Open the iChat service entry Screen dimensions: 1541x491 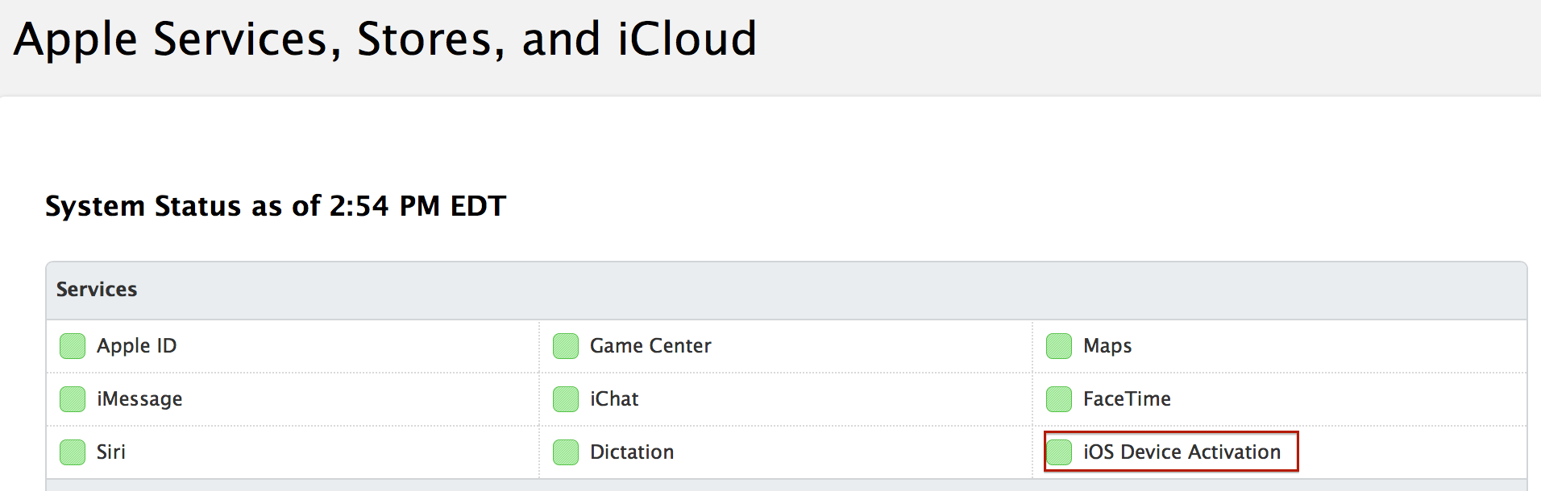coord(614,399)
